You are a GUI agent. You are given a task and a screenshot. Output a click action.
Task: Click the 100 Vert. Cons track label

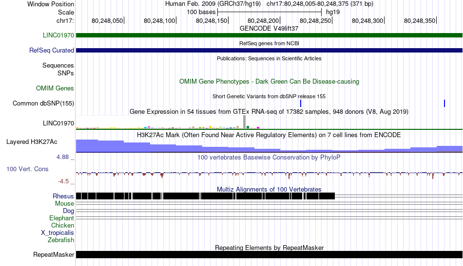[27, 169]
